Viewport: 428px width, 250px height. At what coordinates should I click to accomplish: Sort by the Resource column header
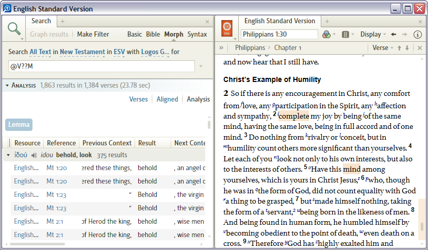tap(27, 143)
